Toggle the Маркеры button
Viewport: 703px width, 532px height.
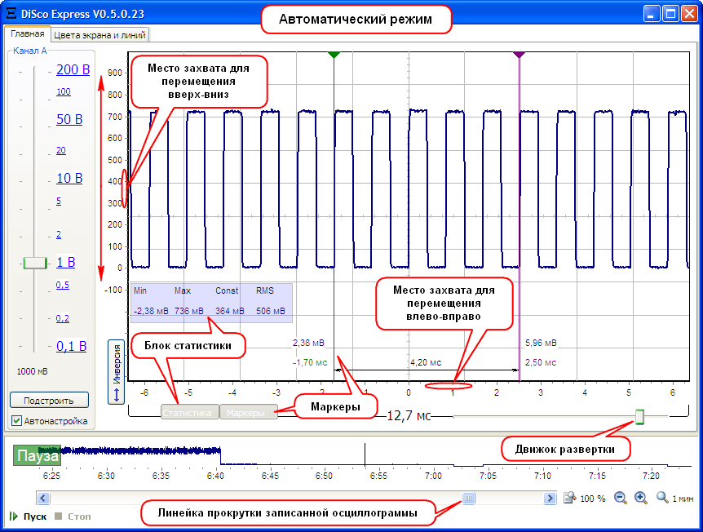click(248, 412)
